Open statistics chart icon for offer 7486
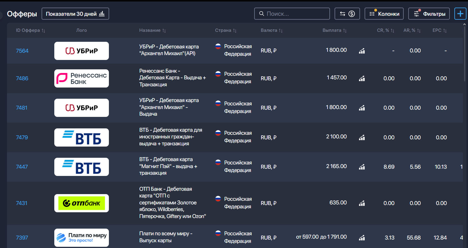This screenshot has width=468, height=248. [x=362, y=78]
